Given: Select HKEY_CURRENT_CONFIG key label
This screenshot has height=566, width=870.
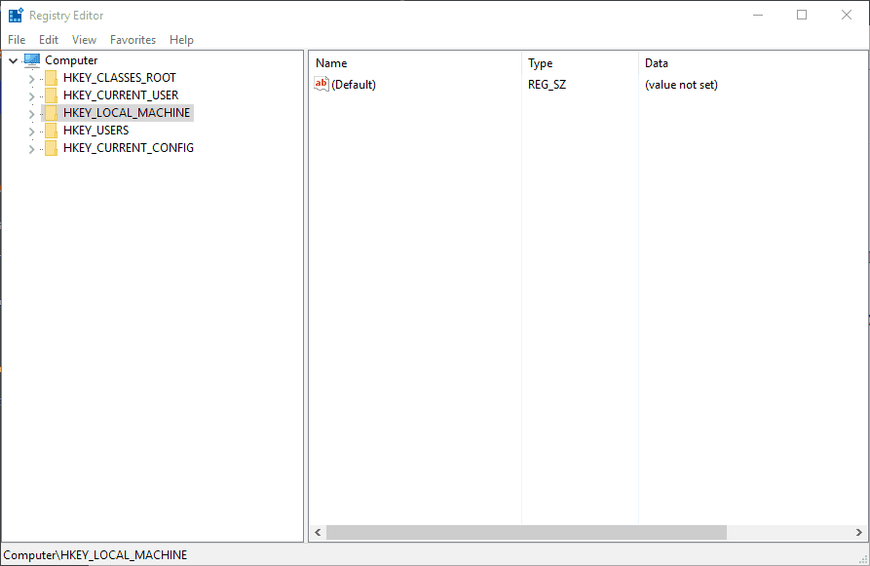Looking at the screenshot, I should (x=129, y=148).
